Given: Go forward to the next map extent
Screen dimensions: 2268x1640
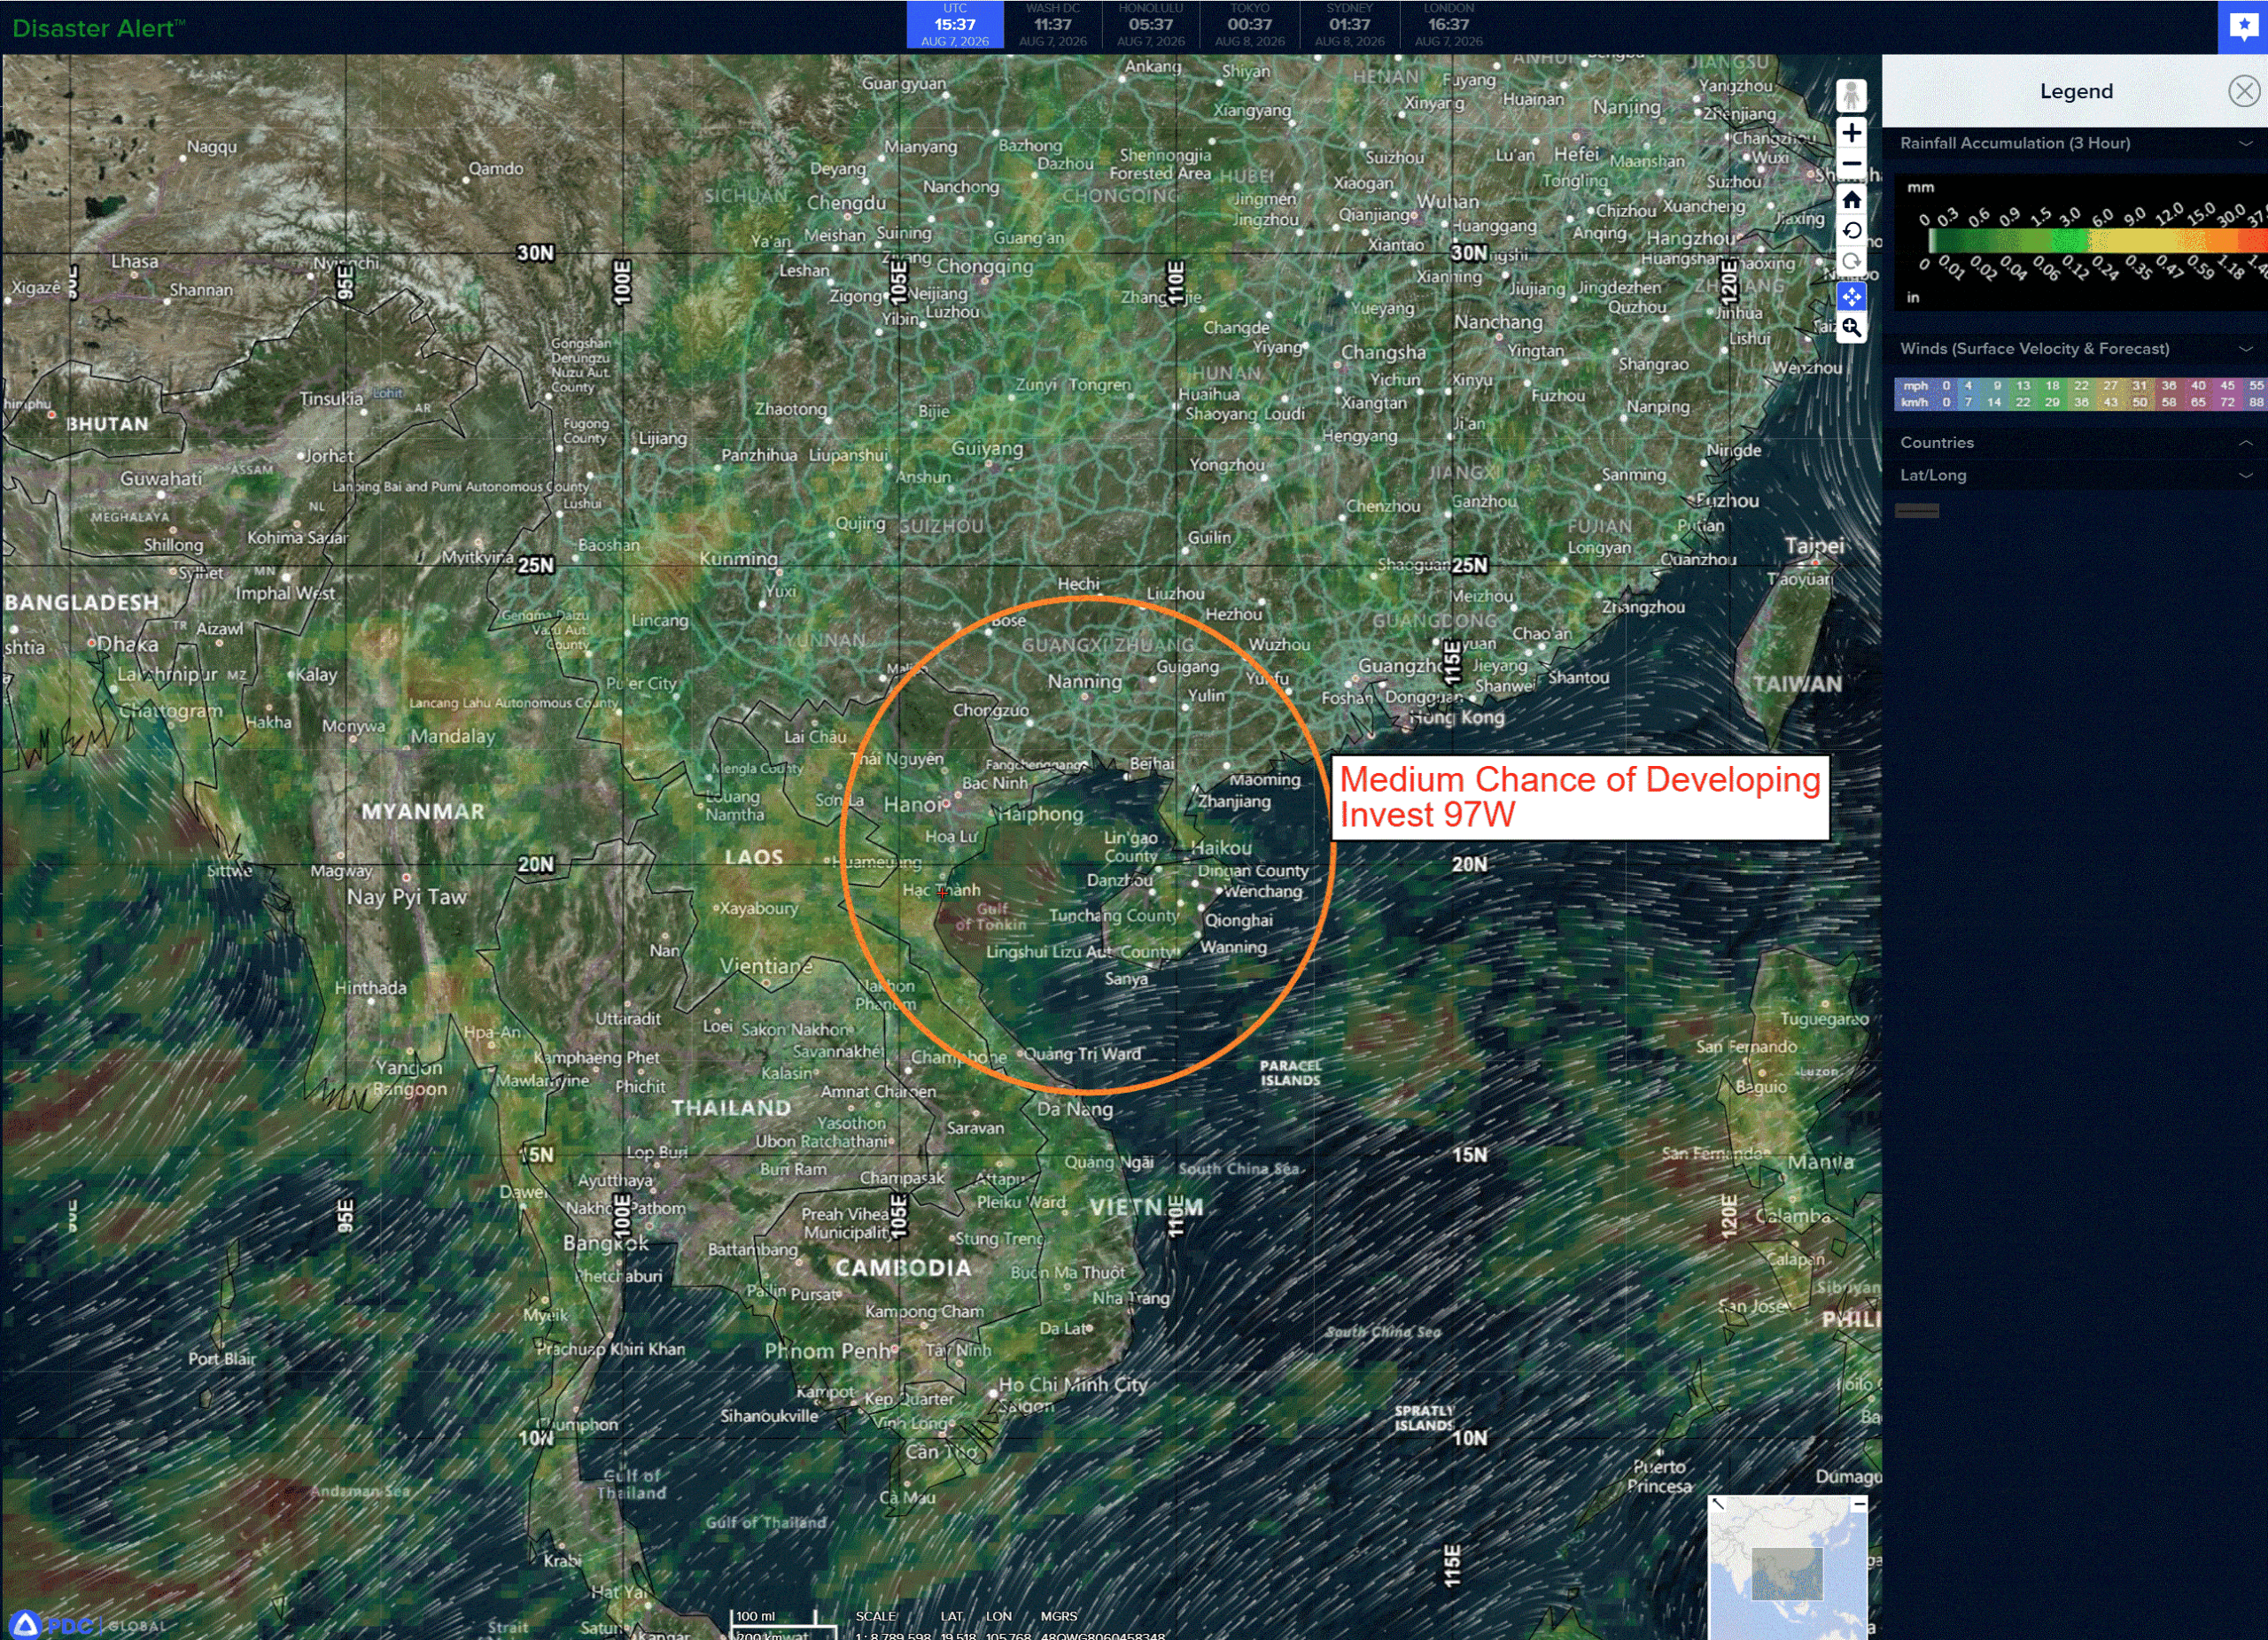Looking at the screenshot, I should (x=1851, y=262).
